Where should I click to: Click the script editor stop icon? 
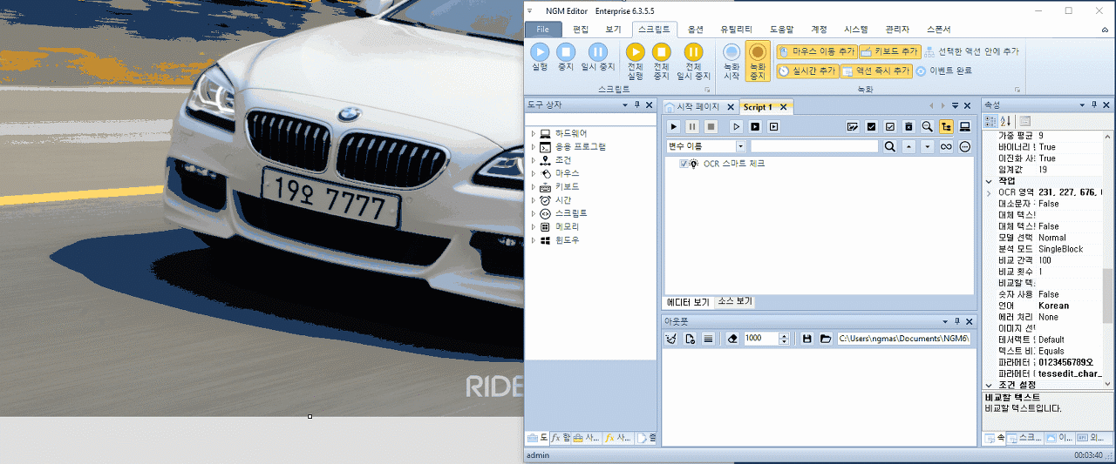(711, 127)
